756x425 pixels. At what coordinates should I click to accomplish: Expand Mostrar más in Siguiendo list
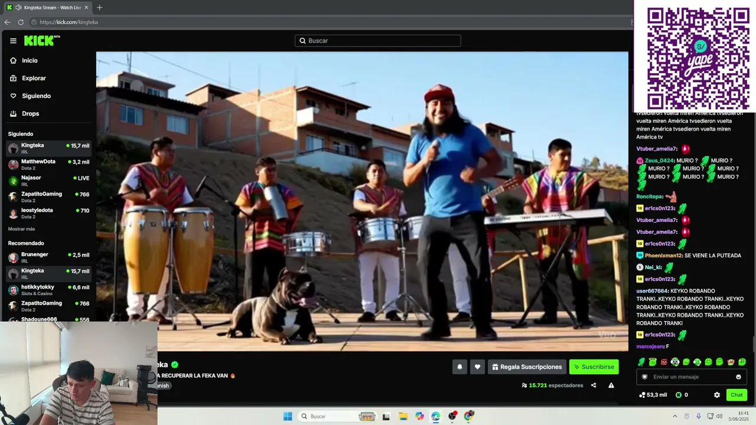pos(21,228)
